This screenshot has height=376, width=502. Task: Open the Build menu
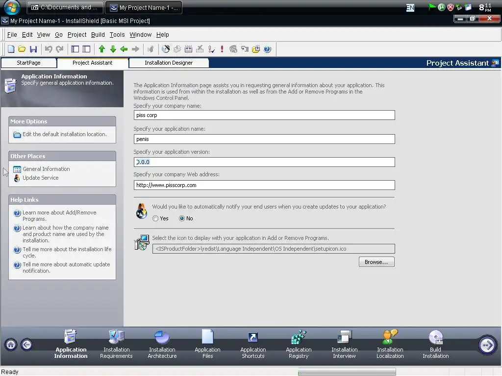[x=98, y=35]
